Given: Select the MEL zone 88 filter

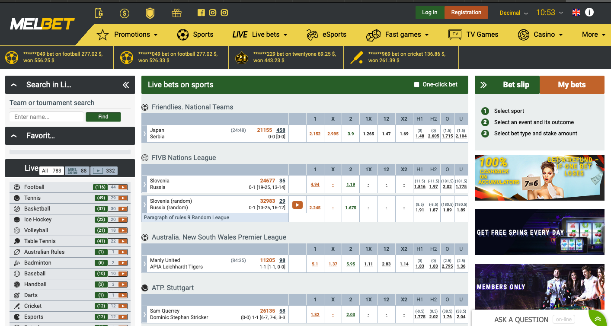Looking at the screenshot, I should (x=77, y=171).
